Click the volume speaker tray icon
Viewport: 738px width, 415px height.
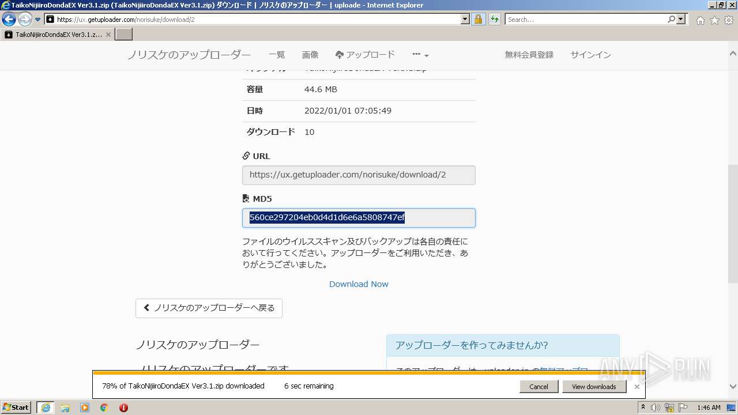tap(656, 408)
